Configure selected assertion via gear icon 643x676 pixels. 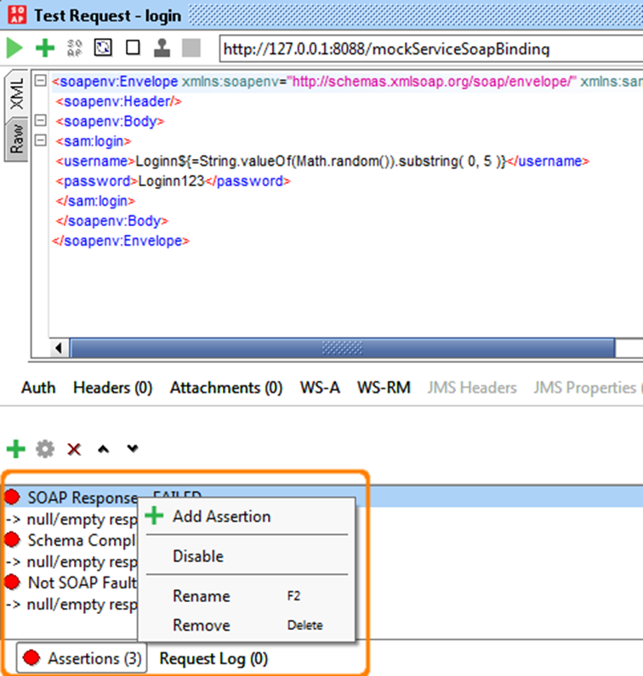click(x=45, y=449)
